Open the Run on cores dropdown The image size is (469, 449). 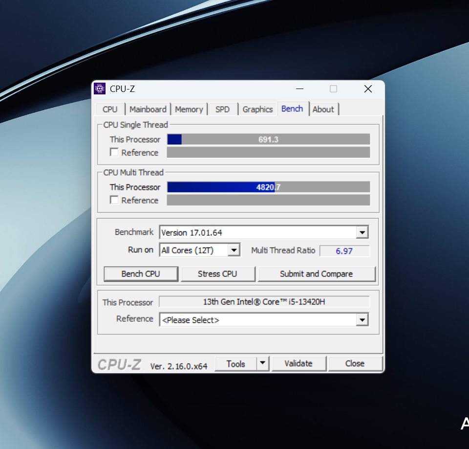coord(234,250)
